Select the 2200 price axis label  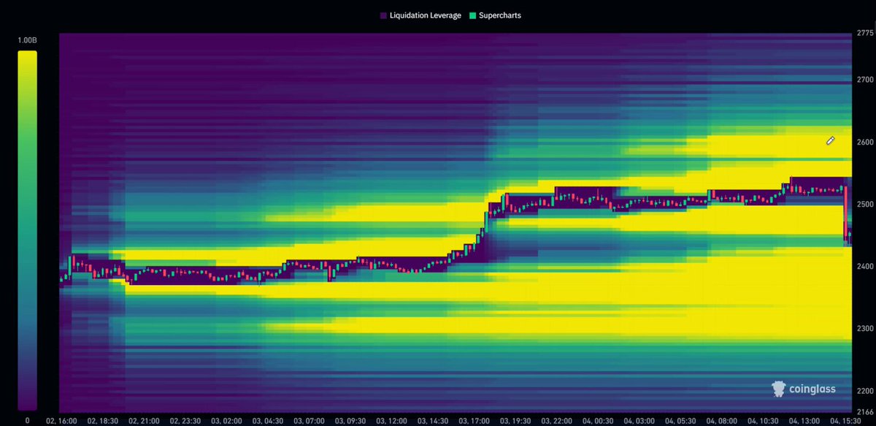click(864, 390)
